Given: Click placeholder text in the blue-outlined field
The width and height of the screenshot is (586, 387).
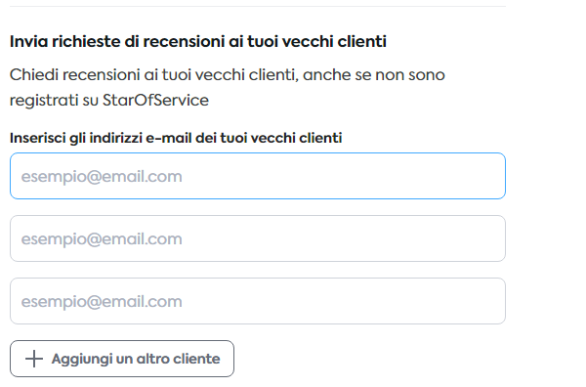Looking at the screenshot, I should pos(102,177).
